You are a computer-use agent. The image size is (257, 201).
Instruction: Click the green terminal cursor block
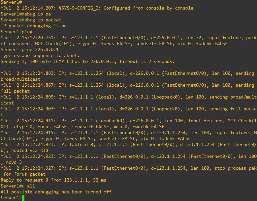(23, 198)
